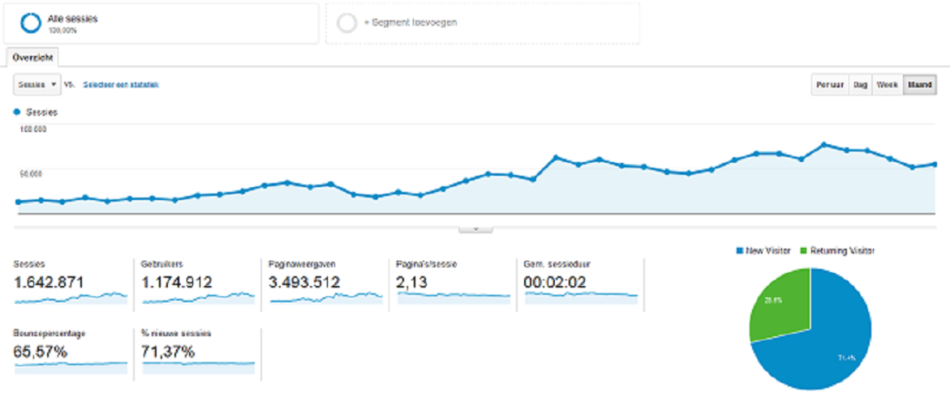Image resolution: width=950 pixels, height=405 pixels.
Task: Click the blue Sessies legend dot
Action: coord(17,112)
